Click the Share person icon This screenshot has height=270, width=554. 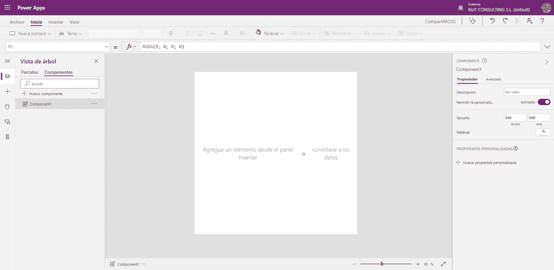click(x=529, y=21)
